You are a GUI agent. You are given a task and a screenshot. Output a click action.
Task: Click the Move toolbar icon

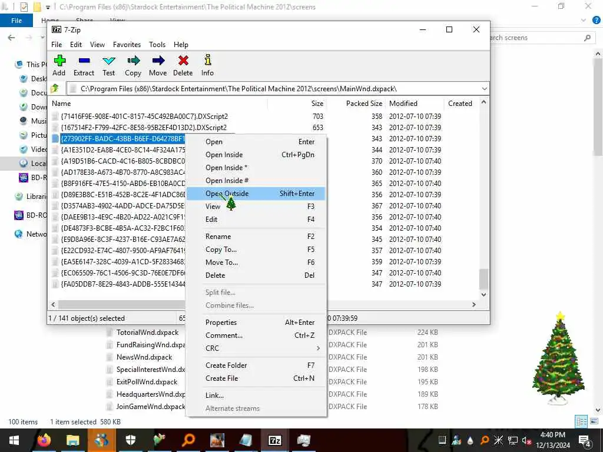(x=158, y=65)
